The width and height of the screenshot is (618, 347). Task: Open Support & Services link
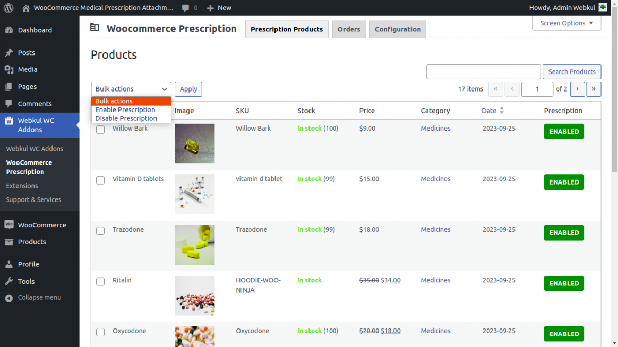tap(33, 199)
